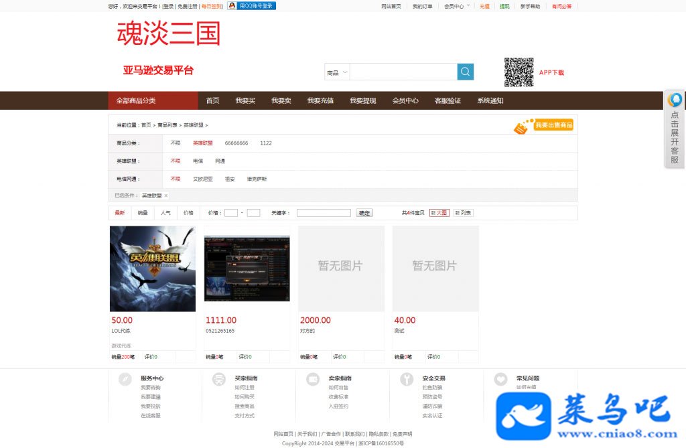This screenshot has width=686, height=448.
Task: Open 首页 in the navigation bar
Action: pos(212,100)
